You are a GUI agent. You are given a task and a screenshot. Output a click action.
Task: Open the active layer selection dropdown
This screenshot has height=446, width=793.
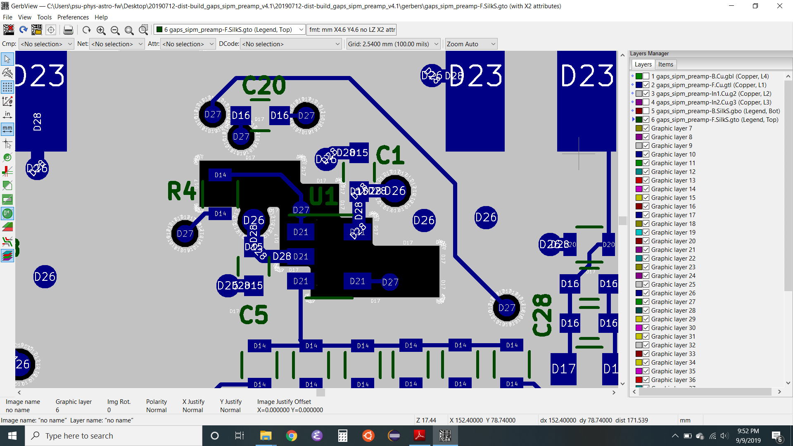coord(301,30)
